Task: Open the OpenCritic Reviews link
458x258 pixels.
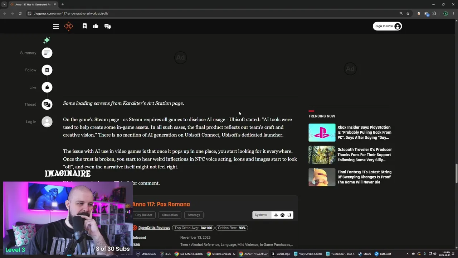Action: (x=154, y=228)
